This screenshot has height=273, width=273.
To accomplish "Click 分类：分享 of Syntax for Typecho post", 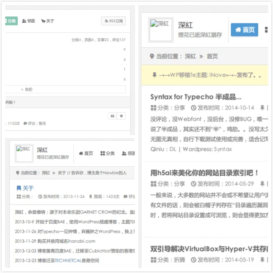I will [171, 108].
